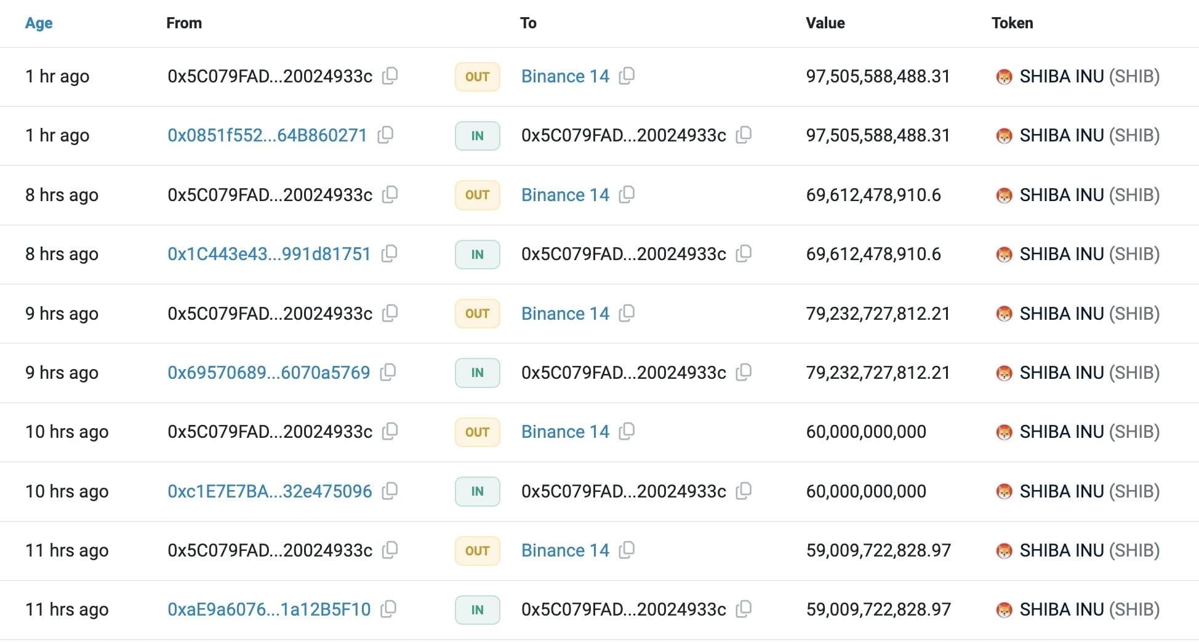Select 0x5C079FAD...20024933c in 10 hrs ago OUT row
The height and width of the screenshot is (642, 1199).
270,432
